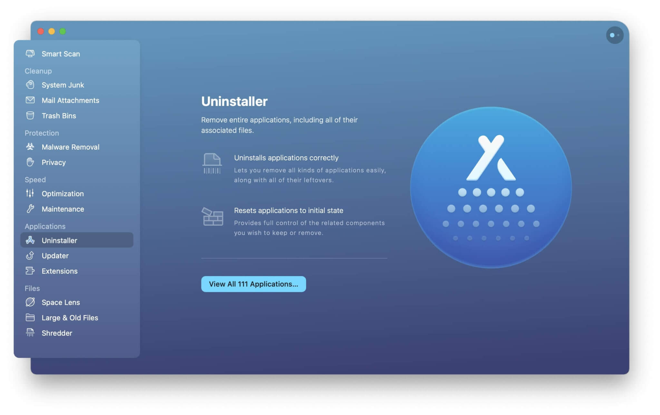Image resolution: width=660 pixels, height=415 pixels.
Task: Open the Updater section
Action: point(55,256)
